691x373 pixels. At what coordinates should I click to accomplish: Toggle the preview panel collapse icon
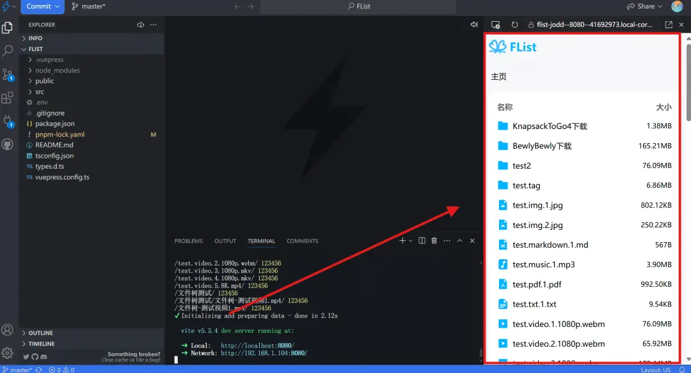tap(474, 25)
